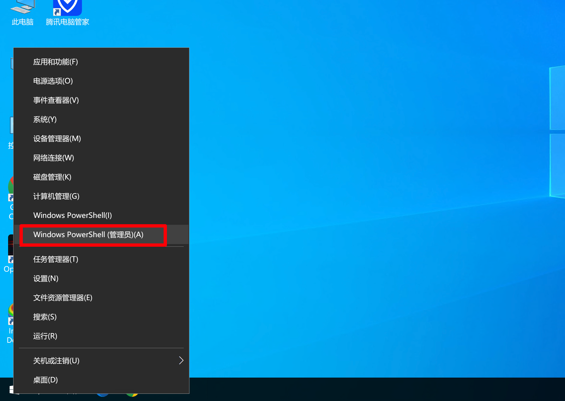The width and height of the screenshot is (565, 401).
Task: Open 事件查看器(V)
Action: (101, 100)
